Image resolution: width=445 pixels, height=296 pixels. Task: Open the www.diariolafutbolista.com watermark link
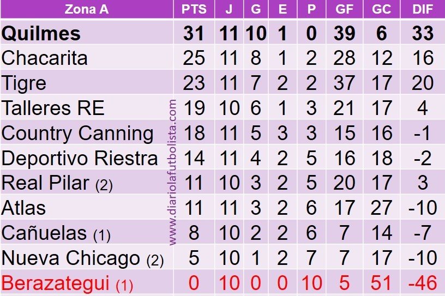172,172
